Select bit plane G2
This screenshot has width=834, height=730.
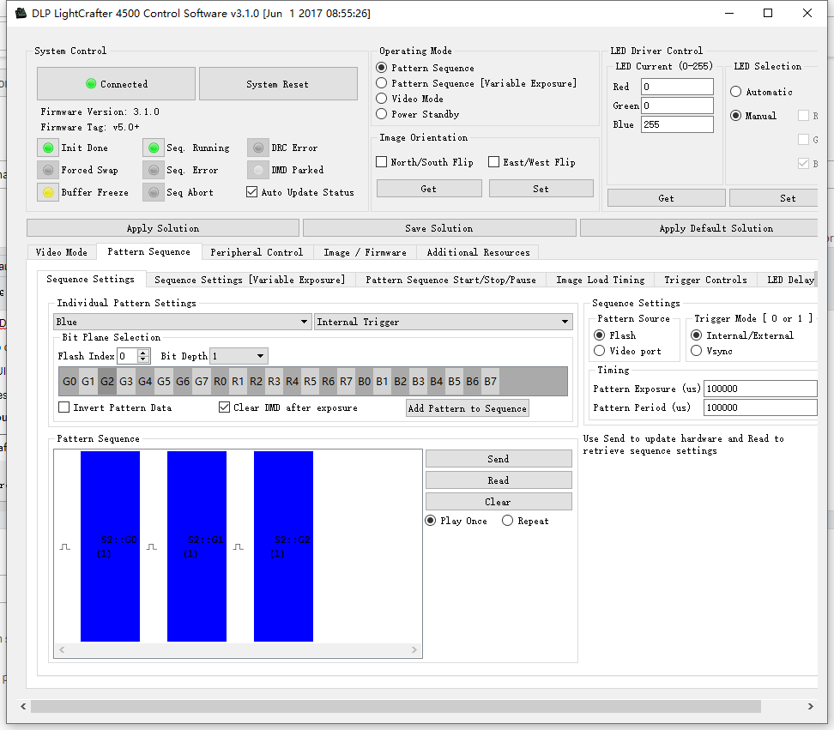pyautogui.click(x=107, y=381)
